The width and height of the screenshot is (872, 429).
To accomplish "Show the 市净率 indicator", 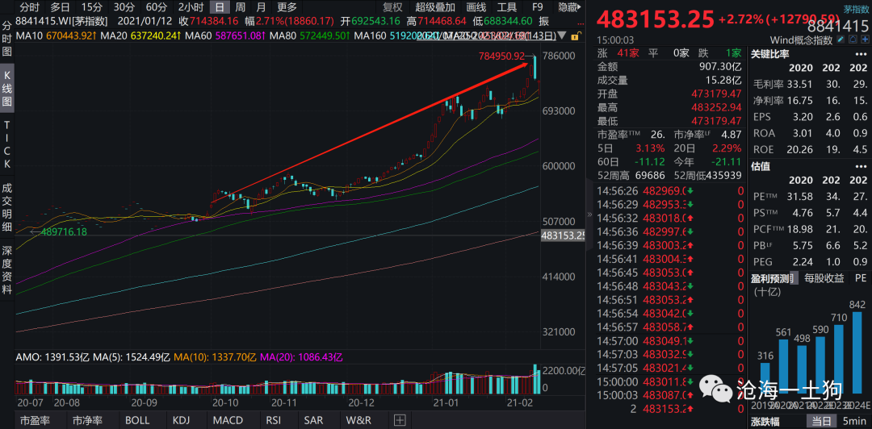I will coord(89,419).
